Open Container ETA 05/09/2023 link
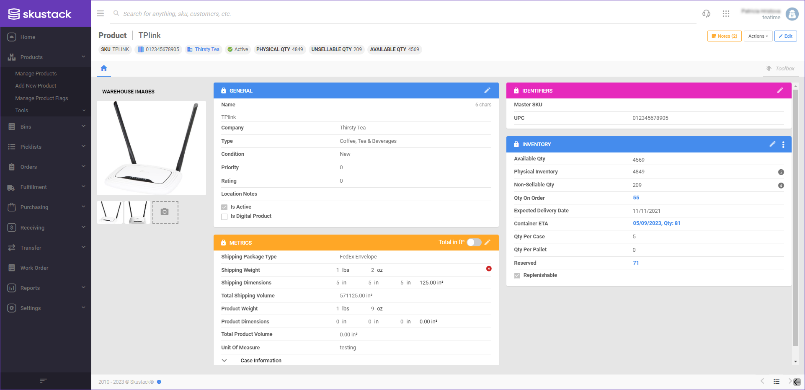The image size is (805, 390). point(656,223)
